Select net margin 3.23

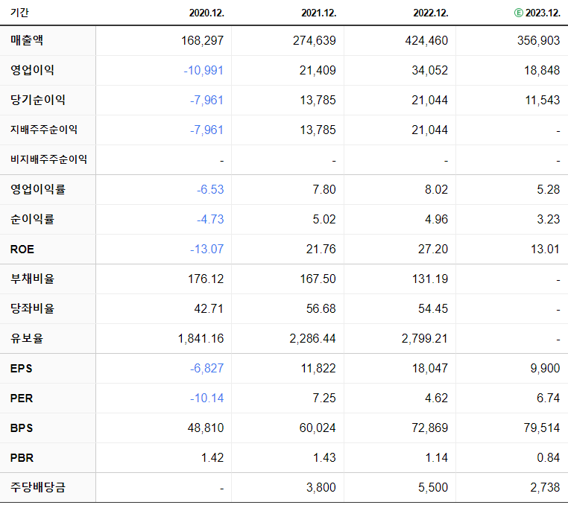(x=549, y=219)
